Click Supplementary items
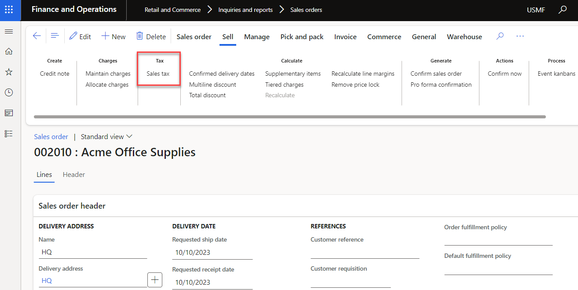 293,73
